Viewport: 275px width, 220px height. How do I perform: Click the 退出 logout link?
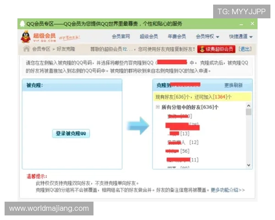245,49
